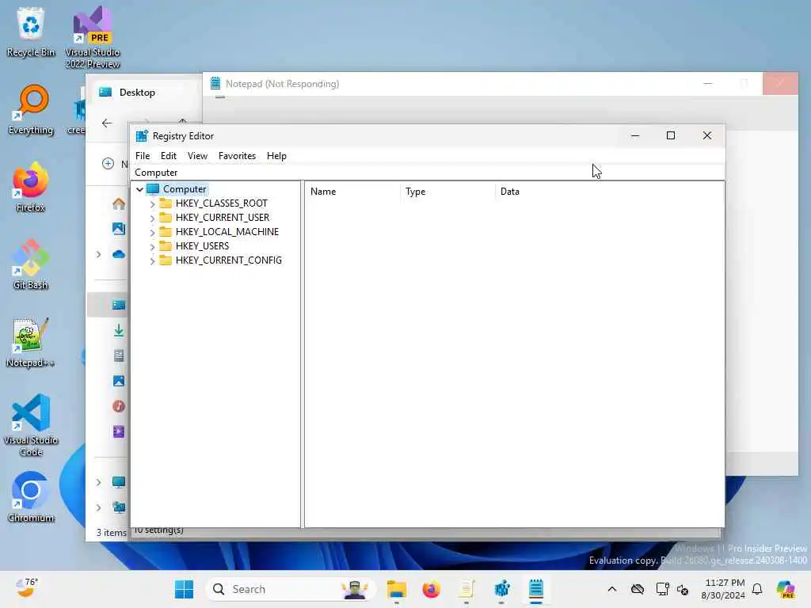Click the Notepad title bar icon
Screen dimensions: 811x608
(215, 83)
